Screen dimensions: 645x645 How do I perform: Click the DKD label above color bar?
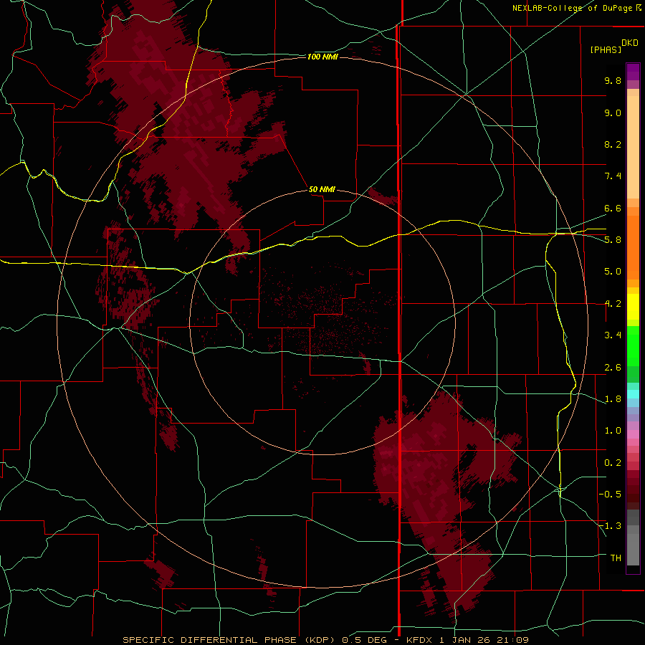tap(630, 43)
